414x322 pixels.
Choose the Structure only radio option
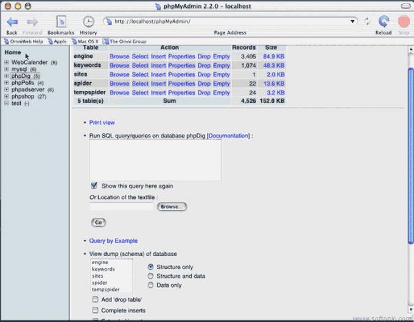[150, 267]
